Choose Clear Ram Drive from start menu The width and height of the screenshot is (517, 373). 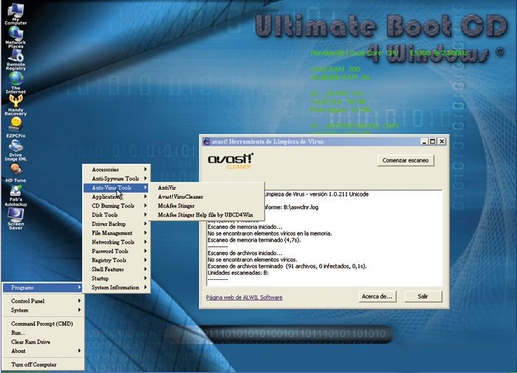click(x=43, y=342)
